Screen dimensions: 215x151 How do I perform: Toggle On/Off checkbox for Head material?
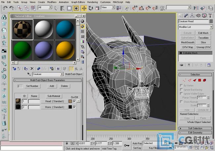click(x=74, y=101)
